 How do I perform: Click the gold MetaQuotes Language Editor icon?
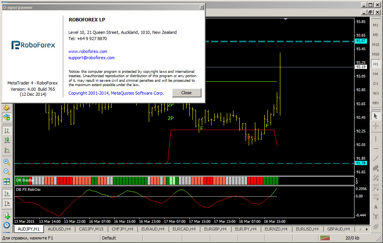coord(7,107)
